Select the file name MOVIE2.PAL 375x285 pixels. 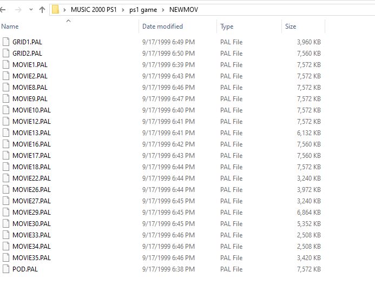click(30, 76)
